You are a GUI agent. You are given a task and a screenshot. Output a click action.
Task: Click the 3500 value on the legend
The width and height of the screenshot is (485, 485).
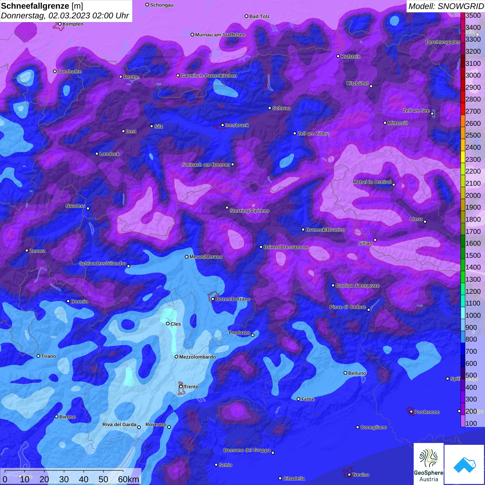pyautogui.click(x=473, y=15)
